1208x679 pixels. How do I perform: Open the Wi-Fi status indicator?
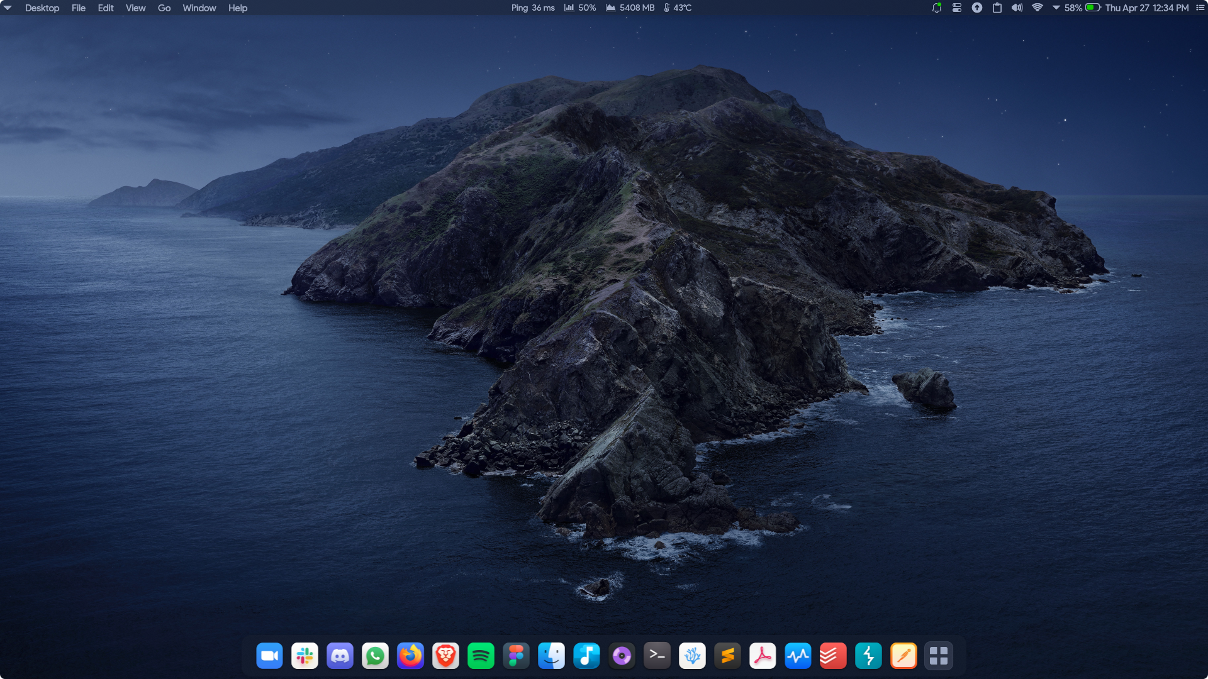[1037, 8]
